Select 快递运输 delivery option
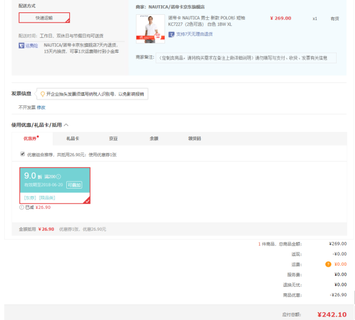Viewport: 355px width, 320px height. (44, 18)
